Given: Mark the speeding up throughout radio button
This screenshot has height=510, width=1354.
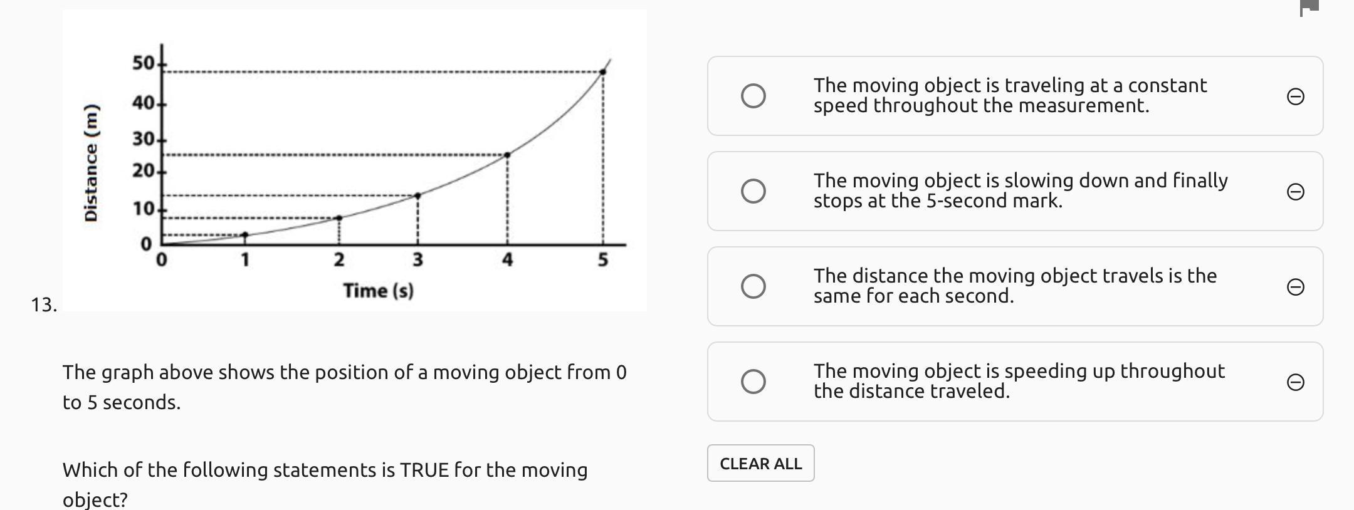Looking at the screenshot, I should tap(753, 382).
